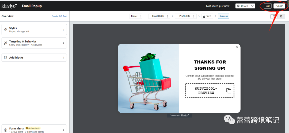Select the Success step tab
This screenshot has width=289, height=133.
[223, 16]
